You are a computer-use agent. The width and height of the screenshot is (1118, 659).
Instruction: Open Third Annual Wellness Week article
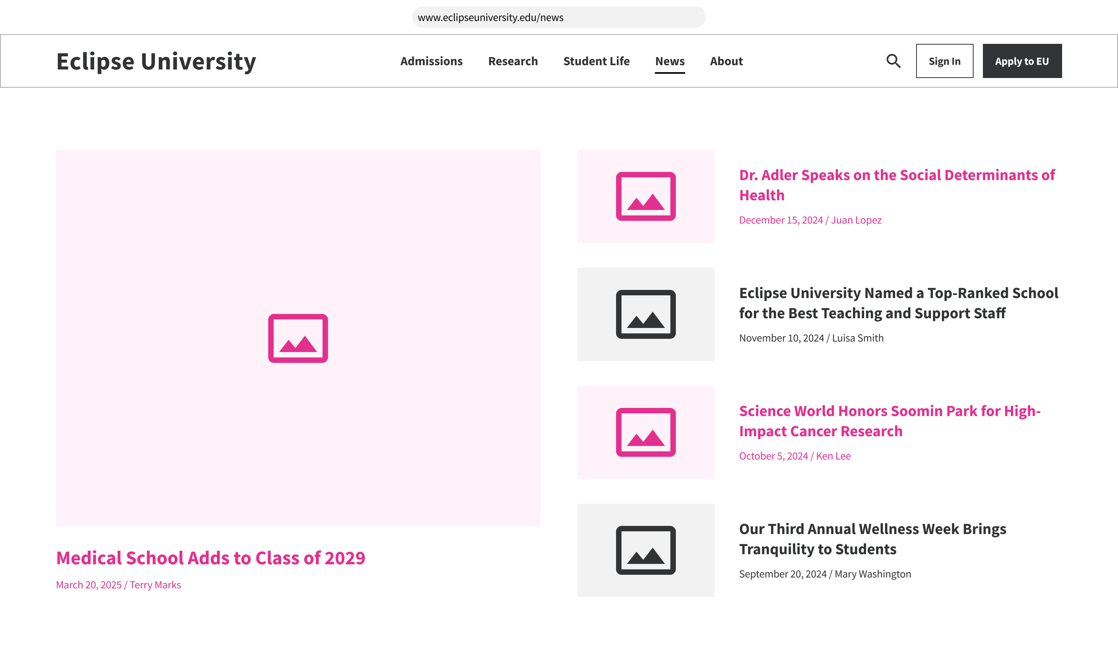(x=872, y=539)
